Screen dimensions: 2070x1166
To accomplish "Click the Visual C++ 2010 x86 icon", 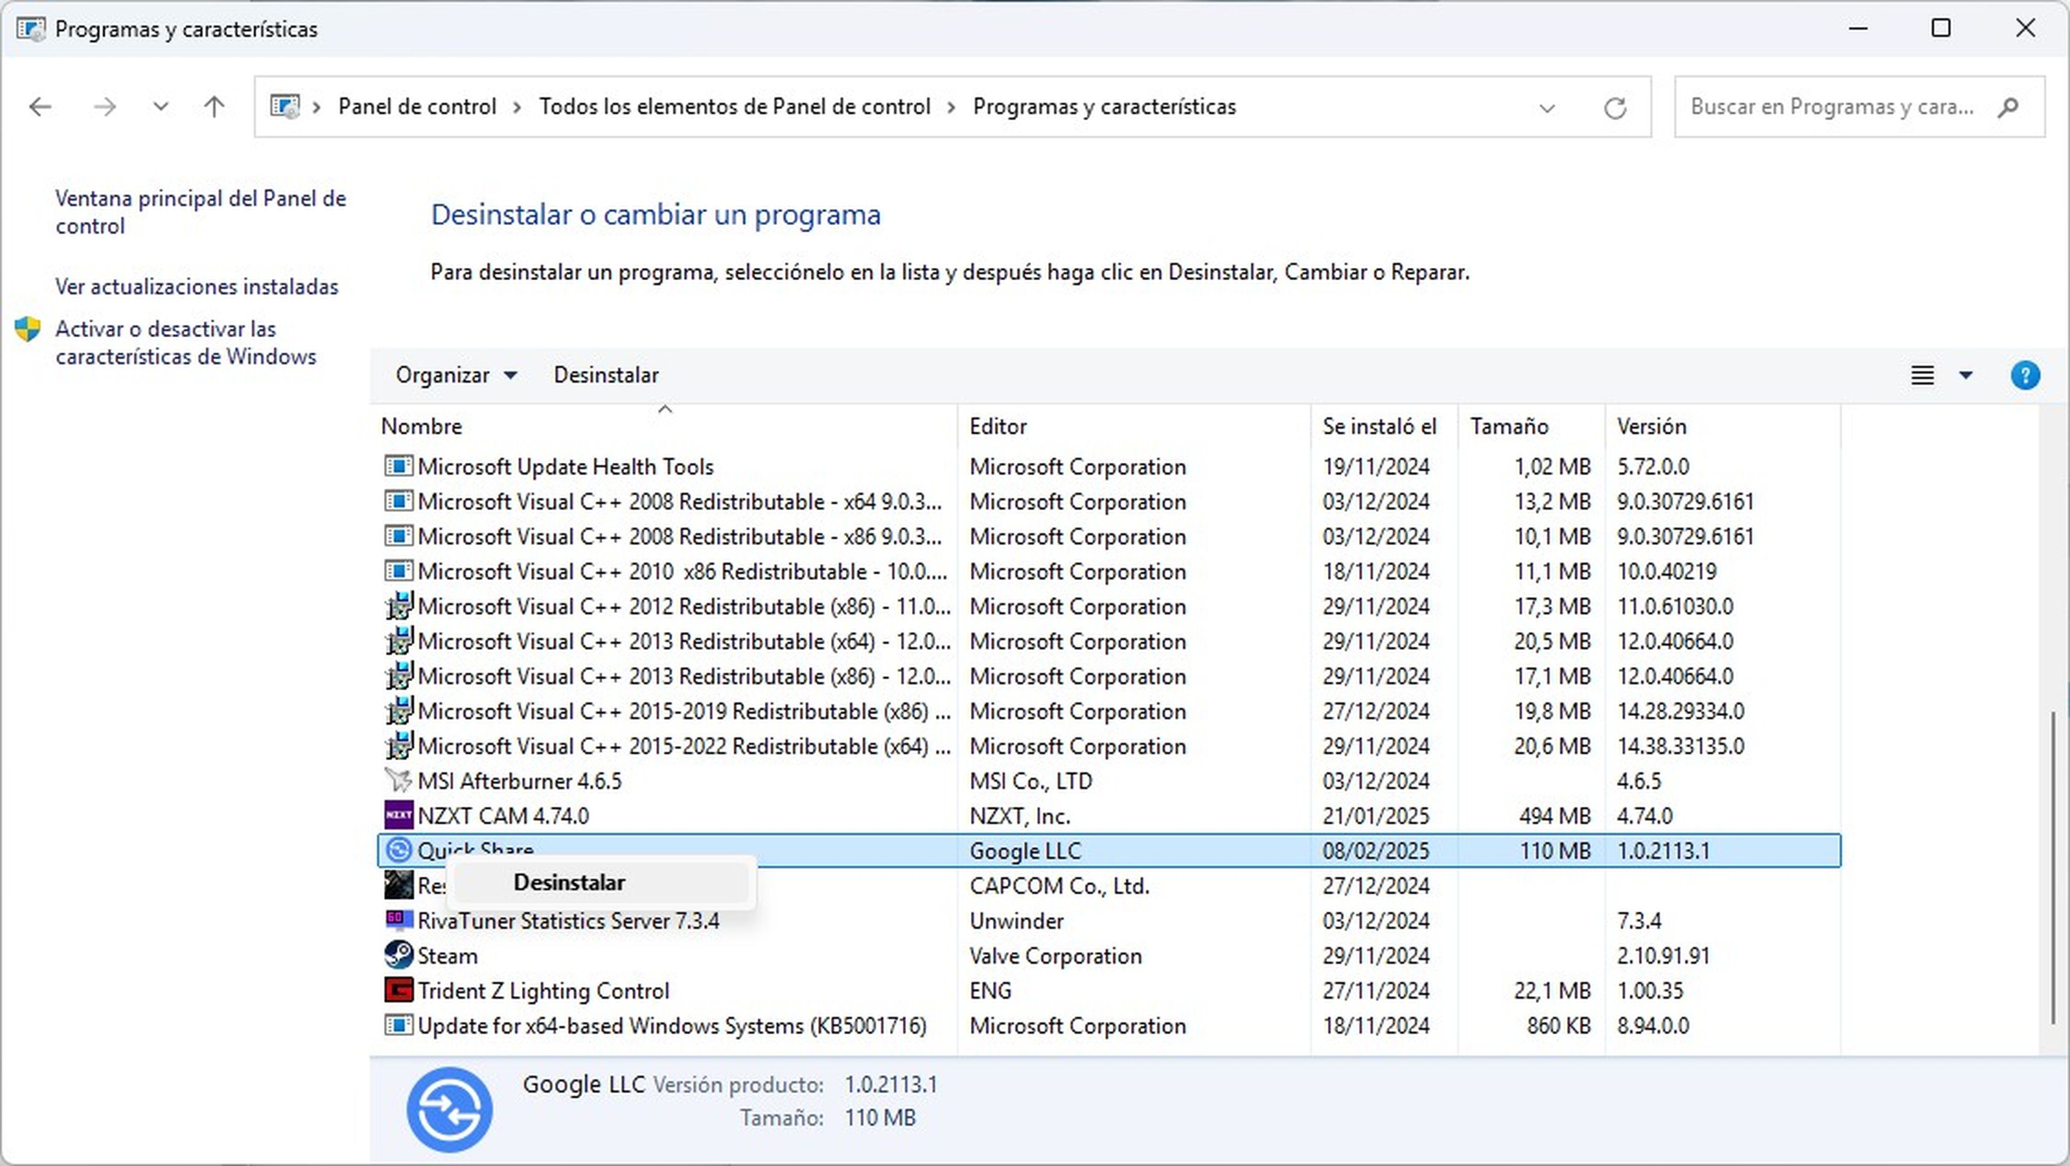I will [x=398, y=571].
